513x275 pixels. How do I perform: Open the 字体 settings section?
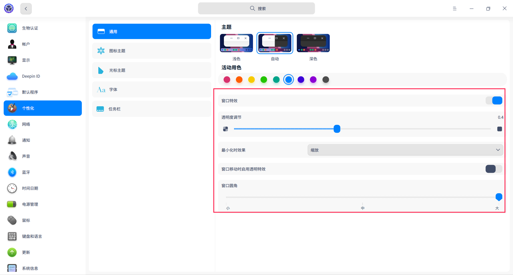[x=151, y=89]
